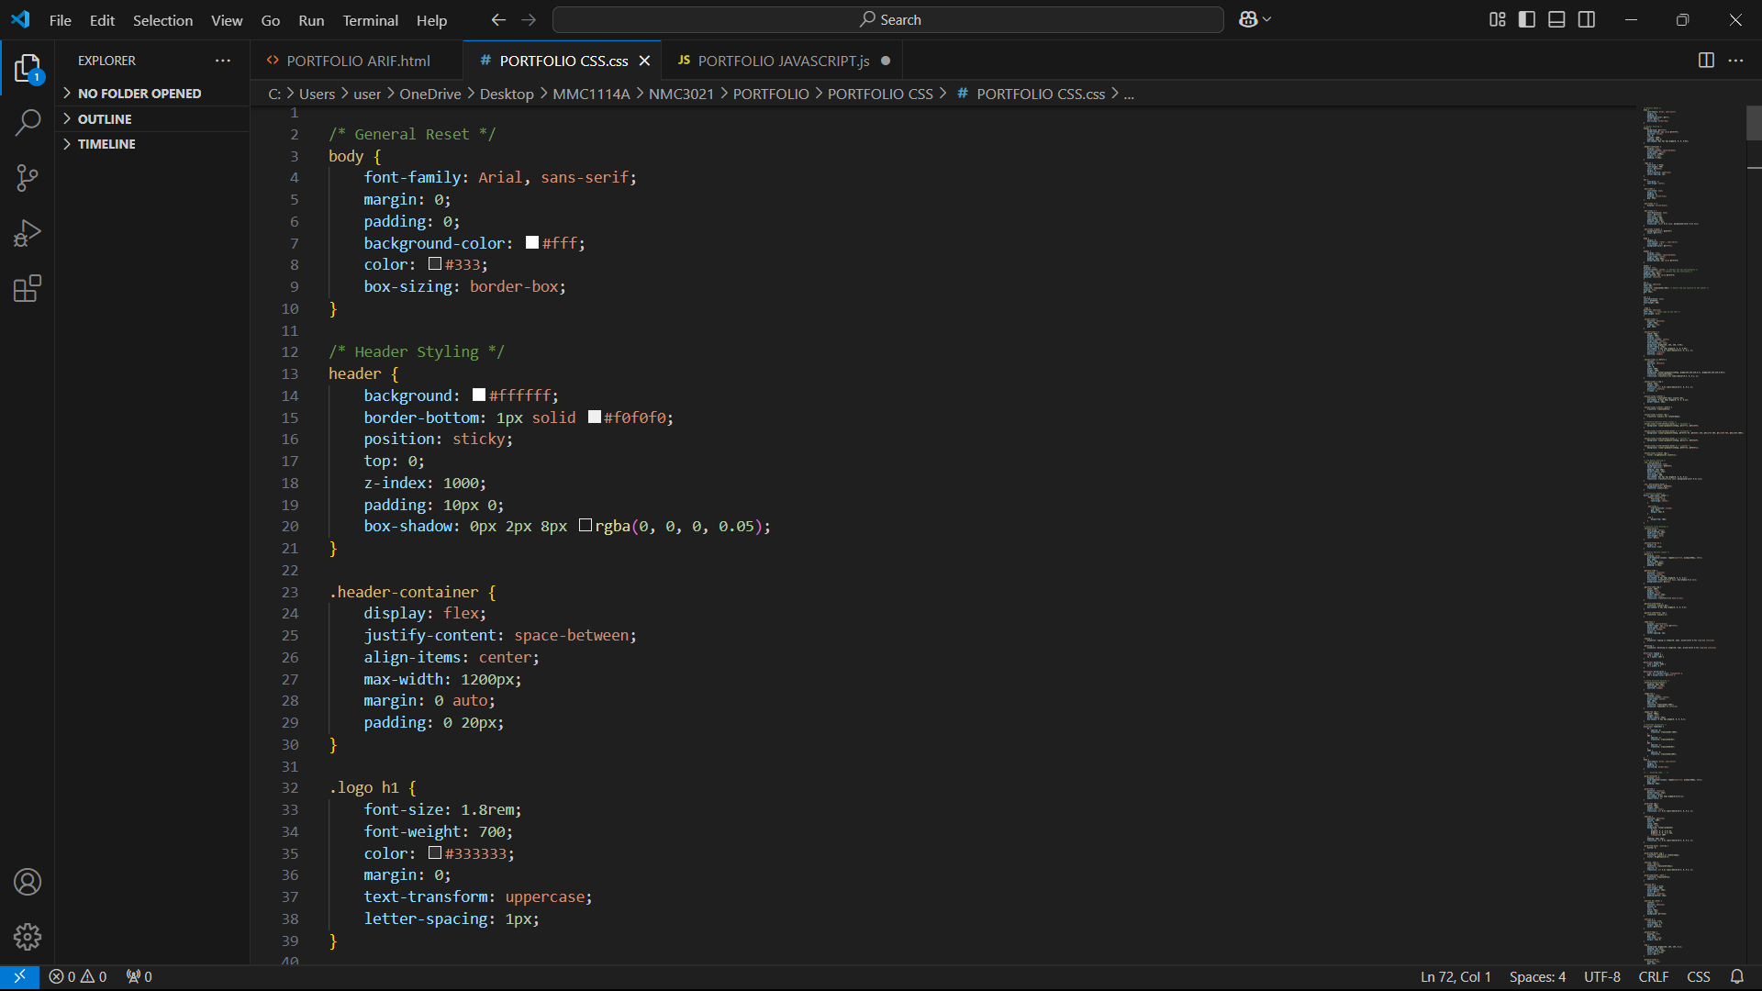Open the Source Control view

28,178
